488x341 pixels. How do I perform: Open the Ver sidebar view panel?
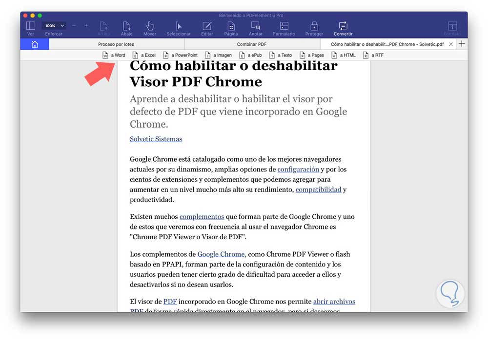tap(30, 29)
